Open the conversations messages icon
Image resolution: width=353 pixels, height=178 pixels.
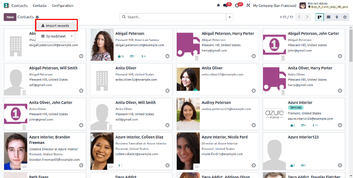pyautogui.click(x=225, y=5)
